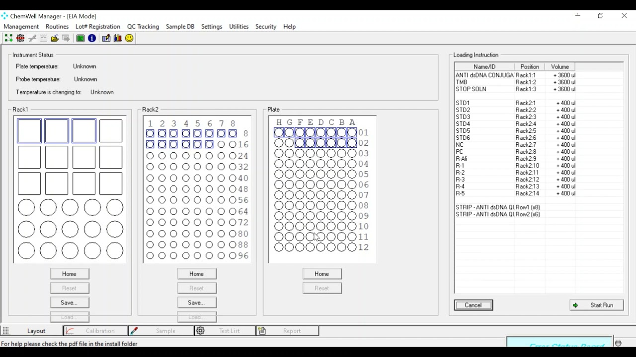Click the Start Run button

596,305
